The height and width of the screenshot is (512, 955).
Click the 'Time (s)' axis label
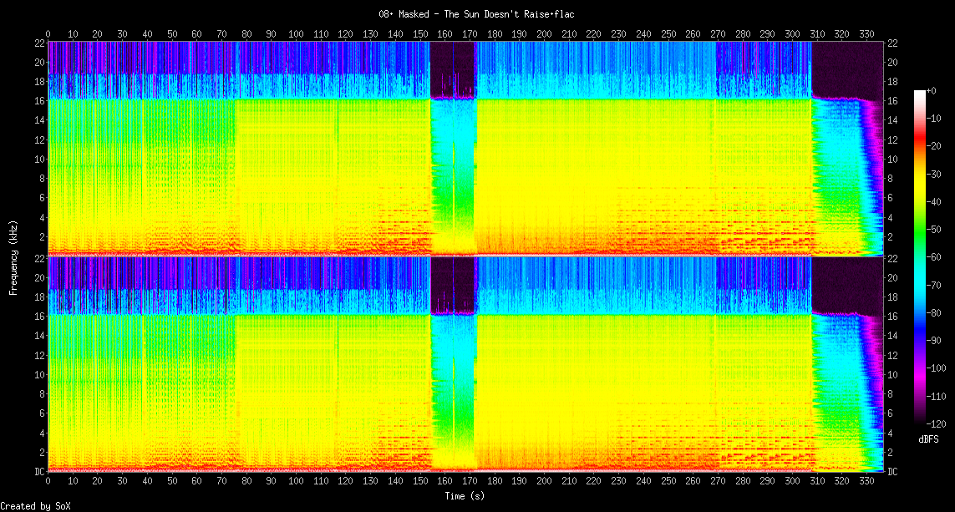coord(465,496)
